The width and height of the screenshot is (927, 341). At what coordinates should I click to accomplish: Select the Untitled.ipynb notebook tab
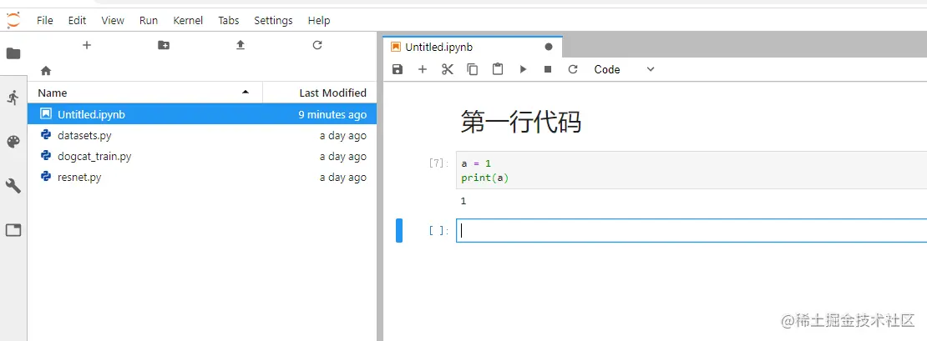tap(473, 47)
